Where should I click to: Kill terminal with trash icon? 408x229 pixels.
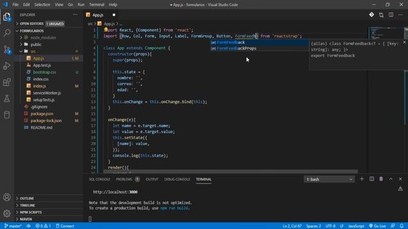pyautogui.click(x=381, y=179)
